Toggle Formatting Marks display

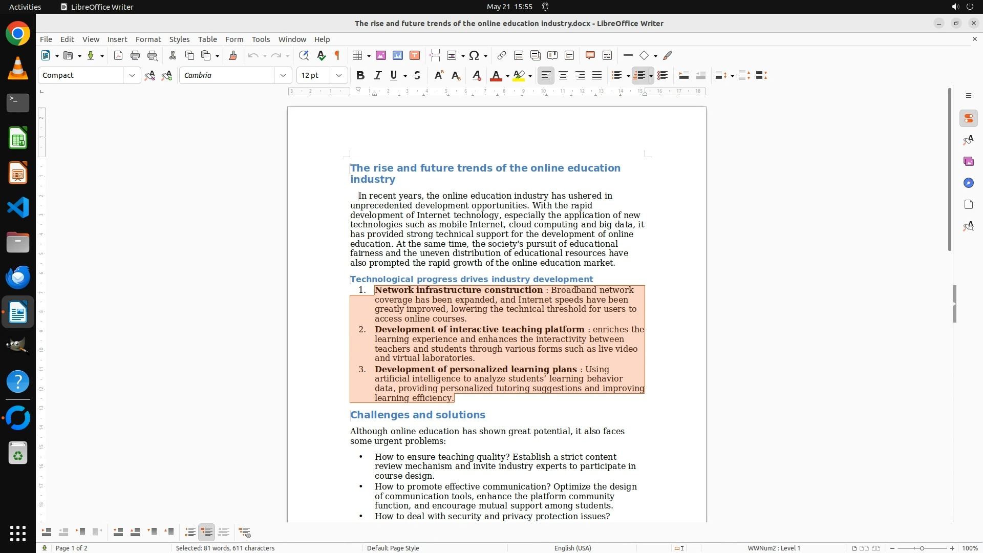337,55
